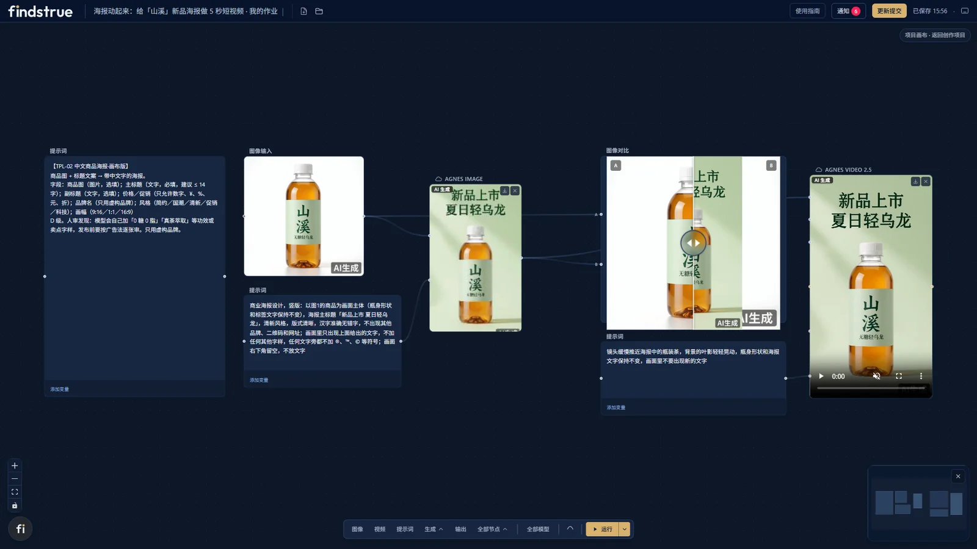Zoom in with the plus button
This screenshot has width=977, height=549.
[x=15, y=465]
